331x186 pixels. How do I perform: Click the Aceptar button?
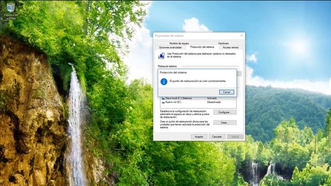pos(199,137)
